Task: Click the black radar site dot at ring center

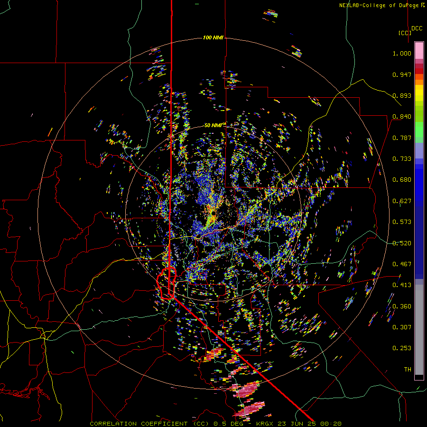Action: pos(213,213)
